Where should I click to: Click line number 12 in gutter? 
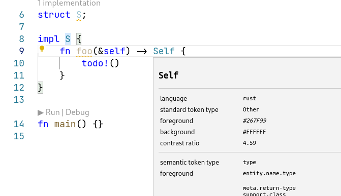[x=19, y=88]
